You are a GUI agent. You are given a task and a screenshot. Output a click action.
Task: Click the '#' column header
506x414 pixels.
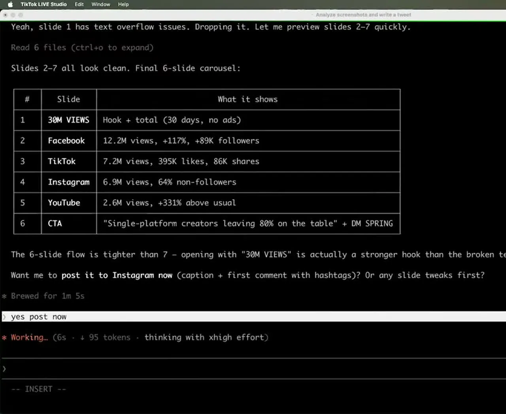pyautogui.click(x=27, y=99)
